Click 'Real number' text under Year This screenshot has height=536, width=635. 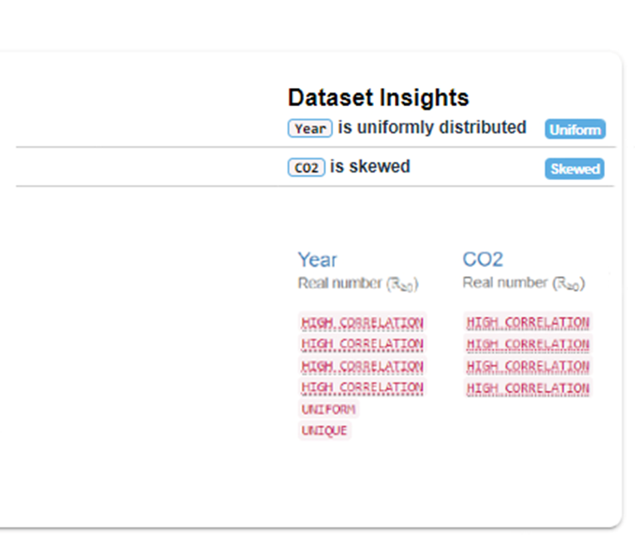[340, 283]
